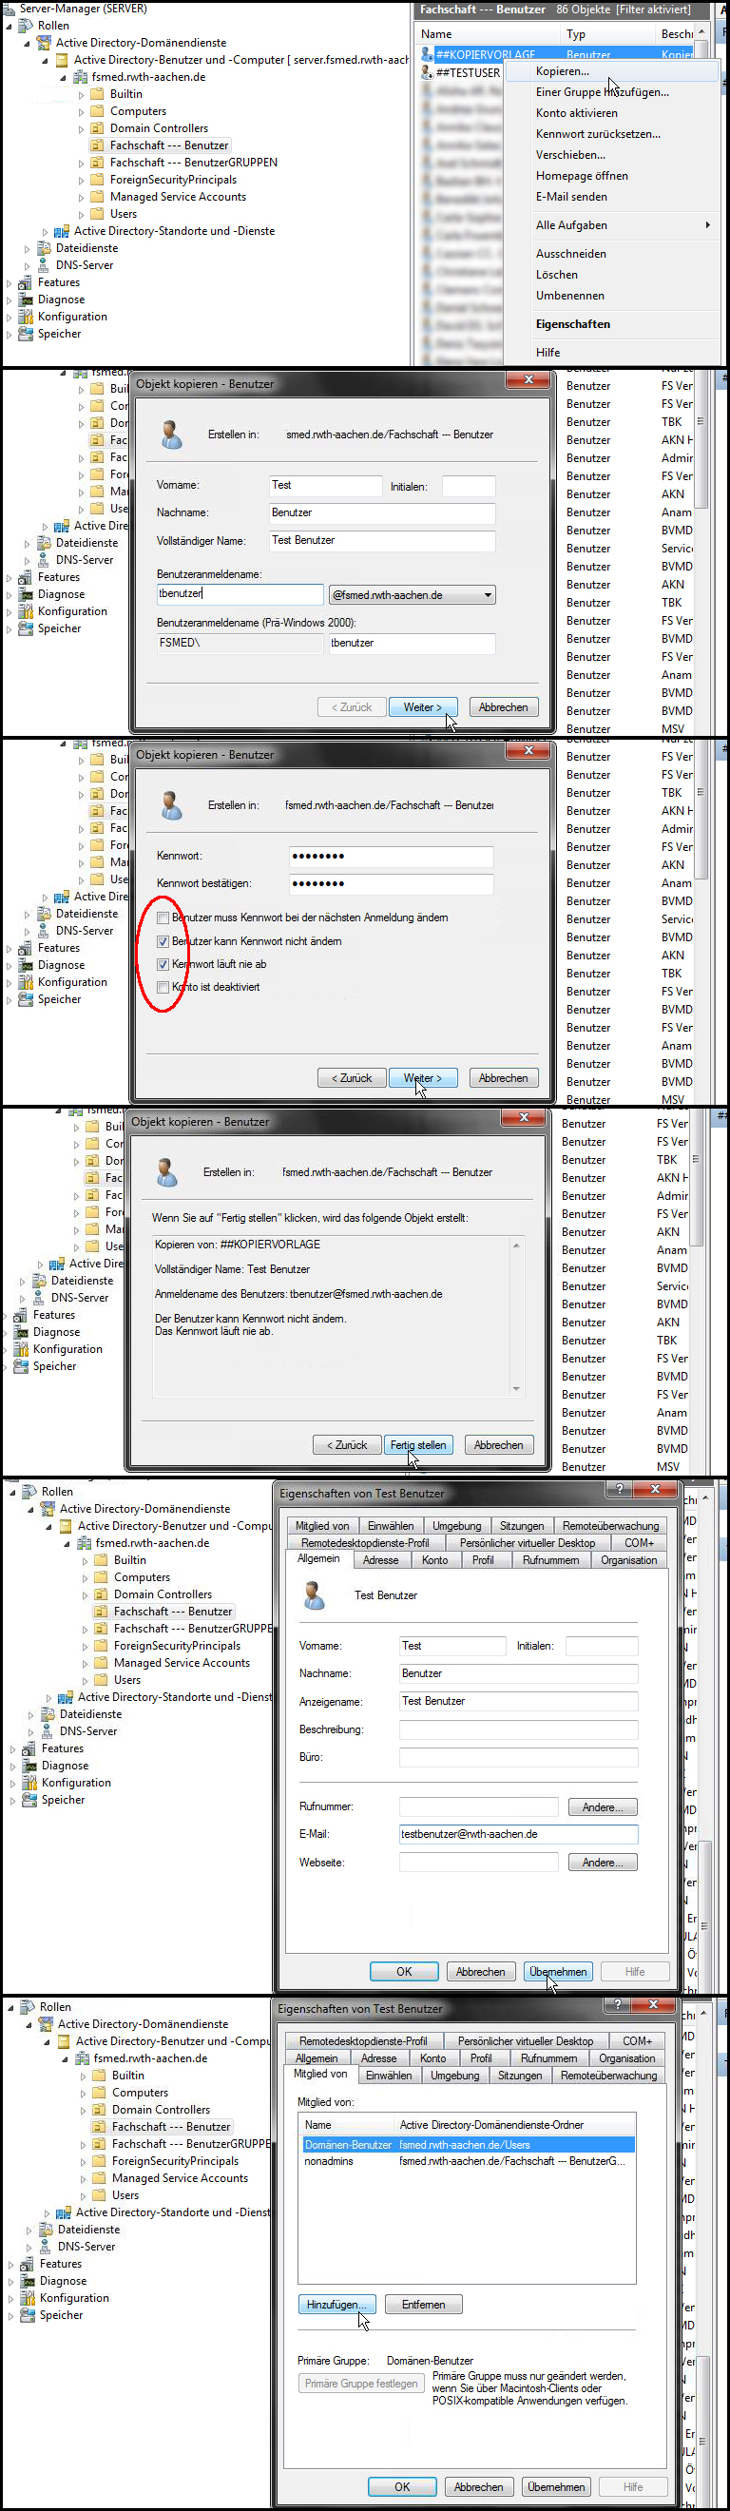Click the Speicher icon in top tree
Image resolution: width=730 pixels, height=2511 pixels.
[x=27, y=334]
